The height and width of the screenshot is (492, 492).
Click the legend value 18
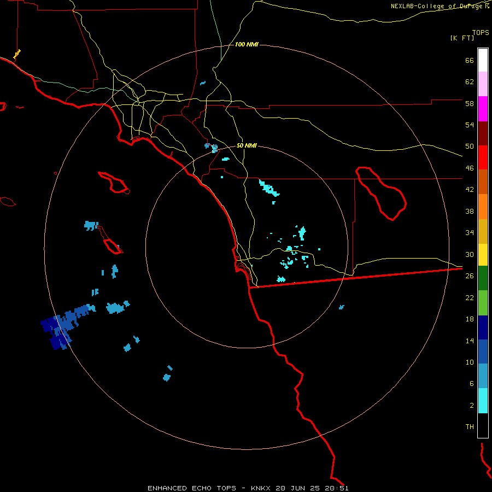[470, 319]
